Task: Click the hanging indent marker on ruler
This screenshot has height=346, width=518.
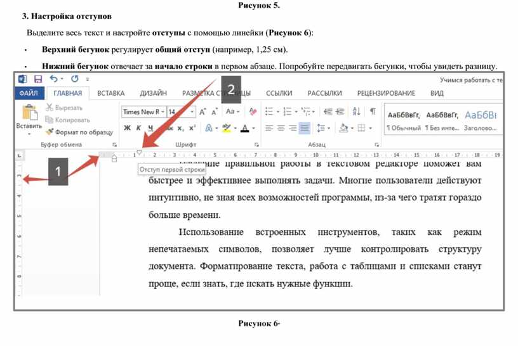Action: 114,158
